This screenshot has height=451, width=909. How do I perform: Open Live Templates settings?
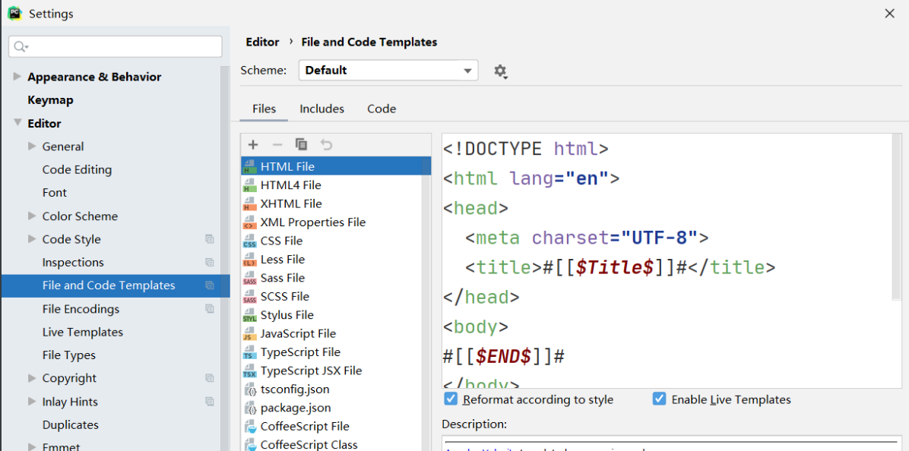[82, 332]
